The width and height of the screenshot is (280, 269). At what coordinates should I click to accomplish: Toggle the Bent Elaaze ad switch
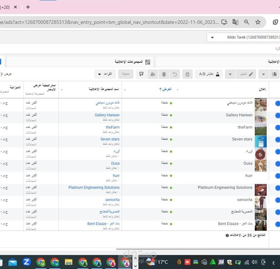coord(278,224)
